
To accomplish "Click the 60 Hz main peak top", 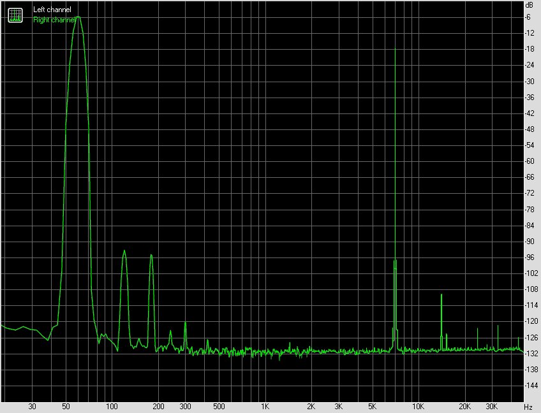I will 78,17.
